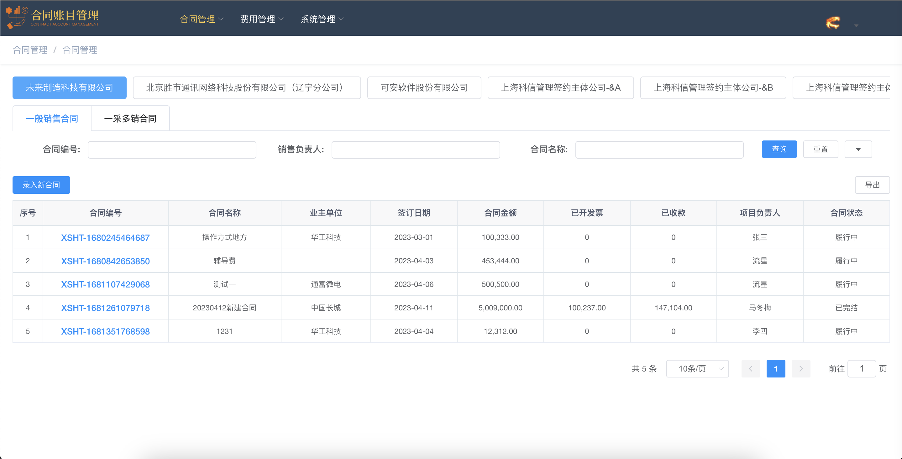The height and width of the screenshot is (459, 902).
Task: Select page number 1
Action: coord(776,369)
